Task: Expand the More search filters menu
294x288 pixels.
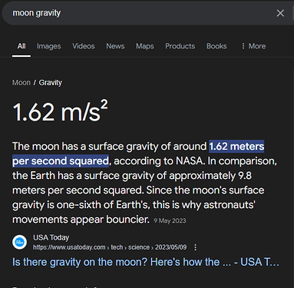Action: tap(253, 46)
